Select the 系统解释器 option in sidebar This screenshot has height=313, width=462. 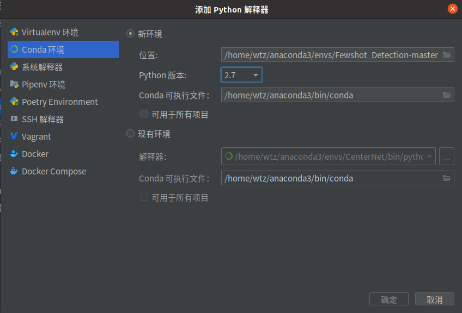tap(46, 67)
